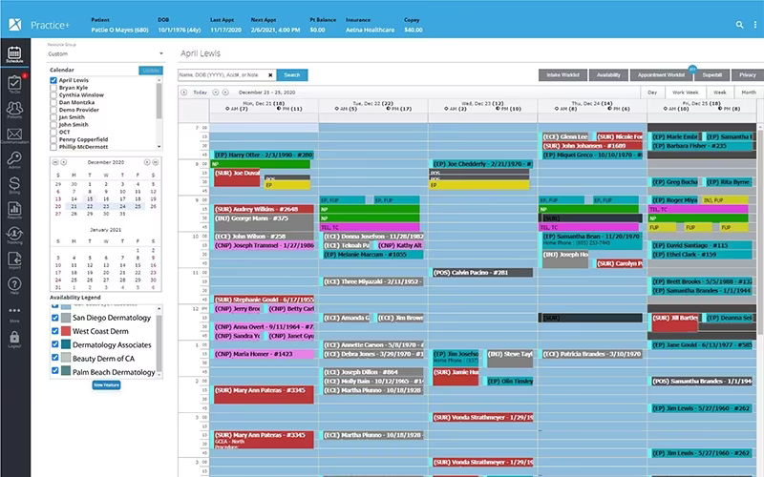Check Cynthia Winslow calendar checkbox
Image resolution: width=764 pixels, height=477 pixels.
[x=53, y=94]
